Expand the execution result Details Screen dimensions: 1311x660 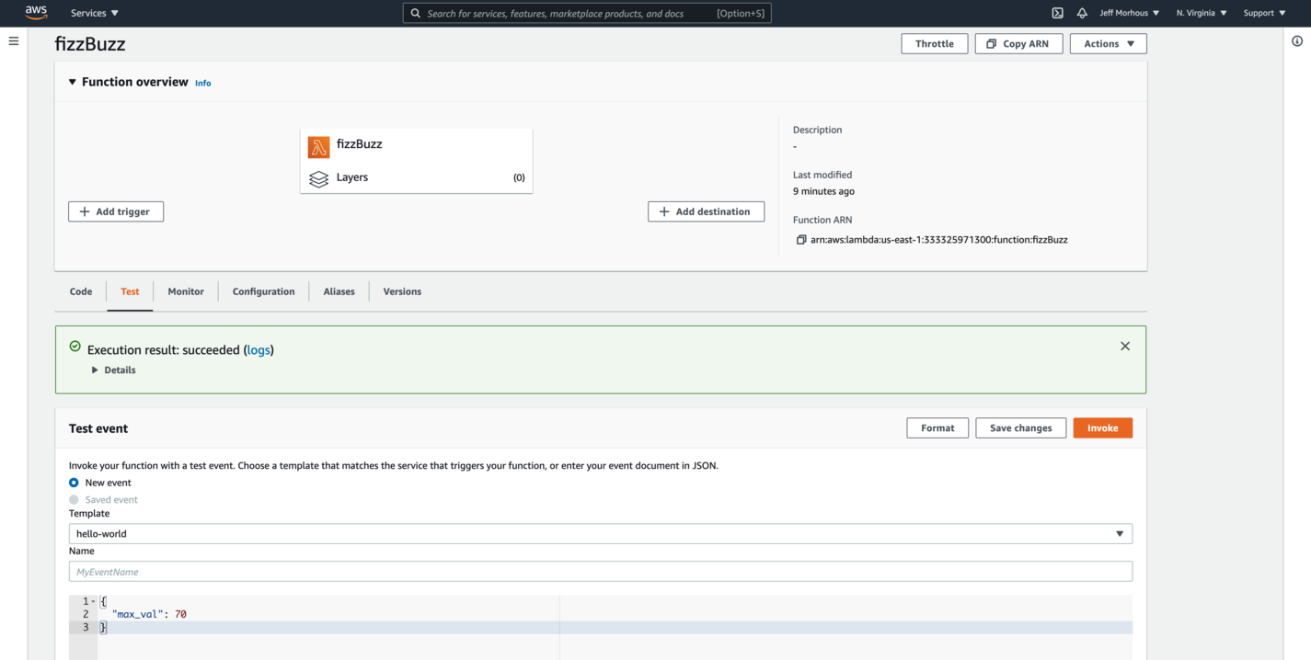(x=95, y=370)
